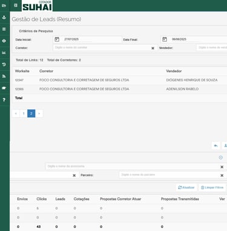The height and width of the screenshot is (231, 227).
Task: Go to the previous page with the left arrow
Action: (16, 113)
